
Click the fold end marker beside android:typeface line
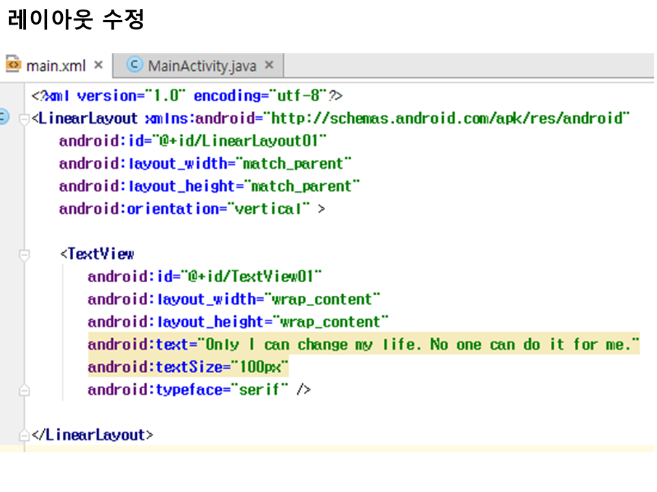25,390
